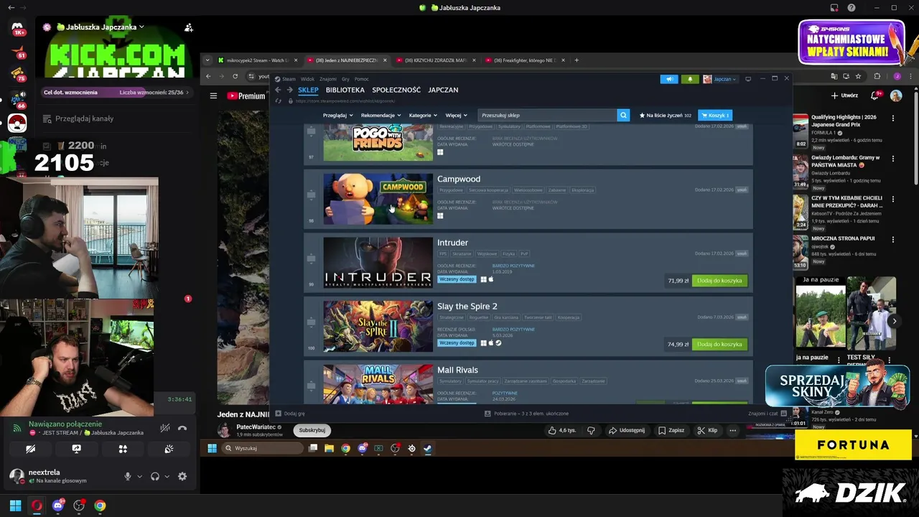Expand Steam Kategorie dropdown
Screen dimensions: 919x517
click(x=423, y=115)
